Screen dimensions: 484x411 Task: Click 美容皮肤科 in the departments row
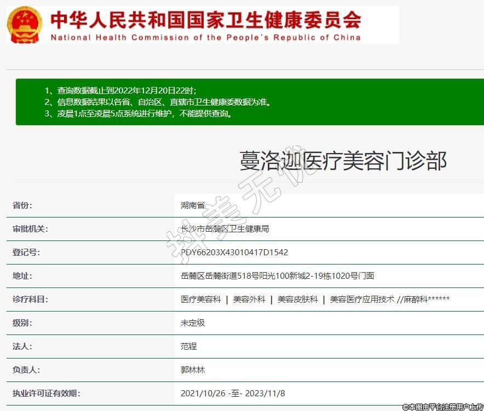click(x=297, y=300)
